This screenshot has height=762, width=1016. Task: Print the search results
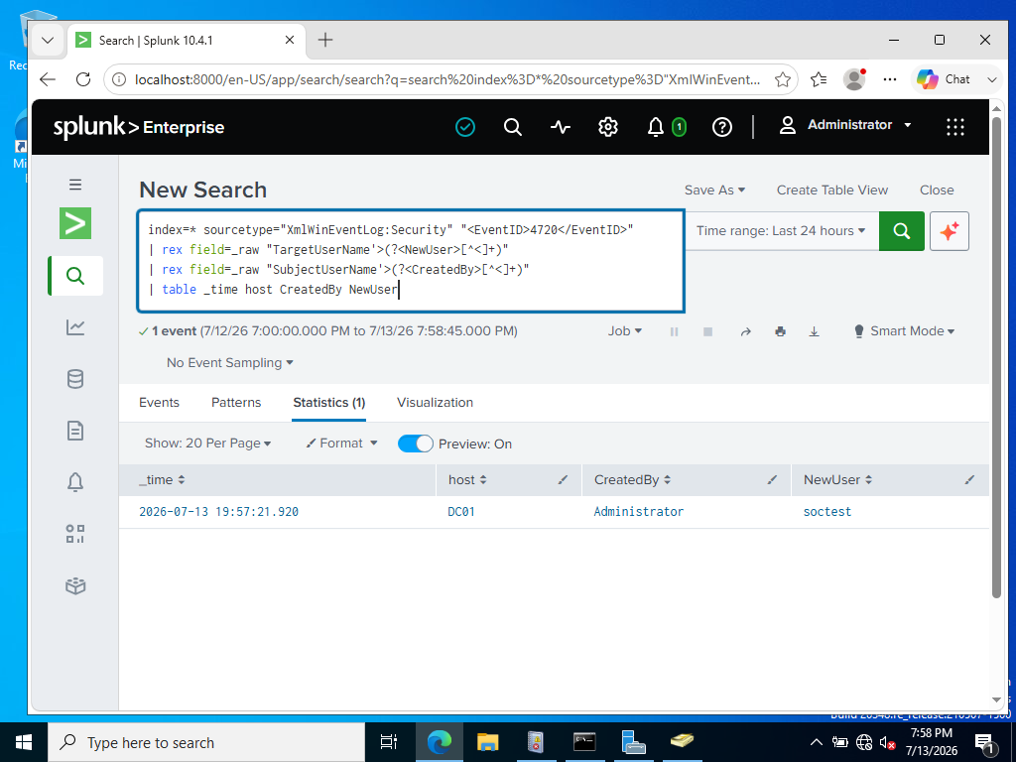[x=780, y=331]
